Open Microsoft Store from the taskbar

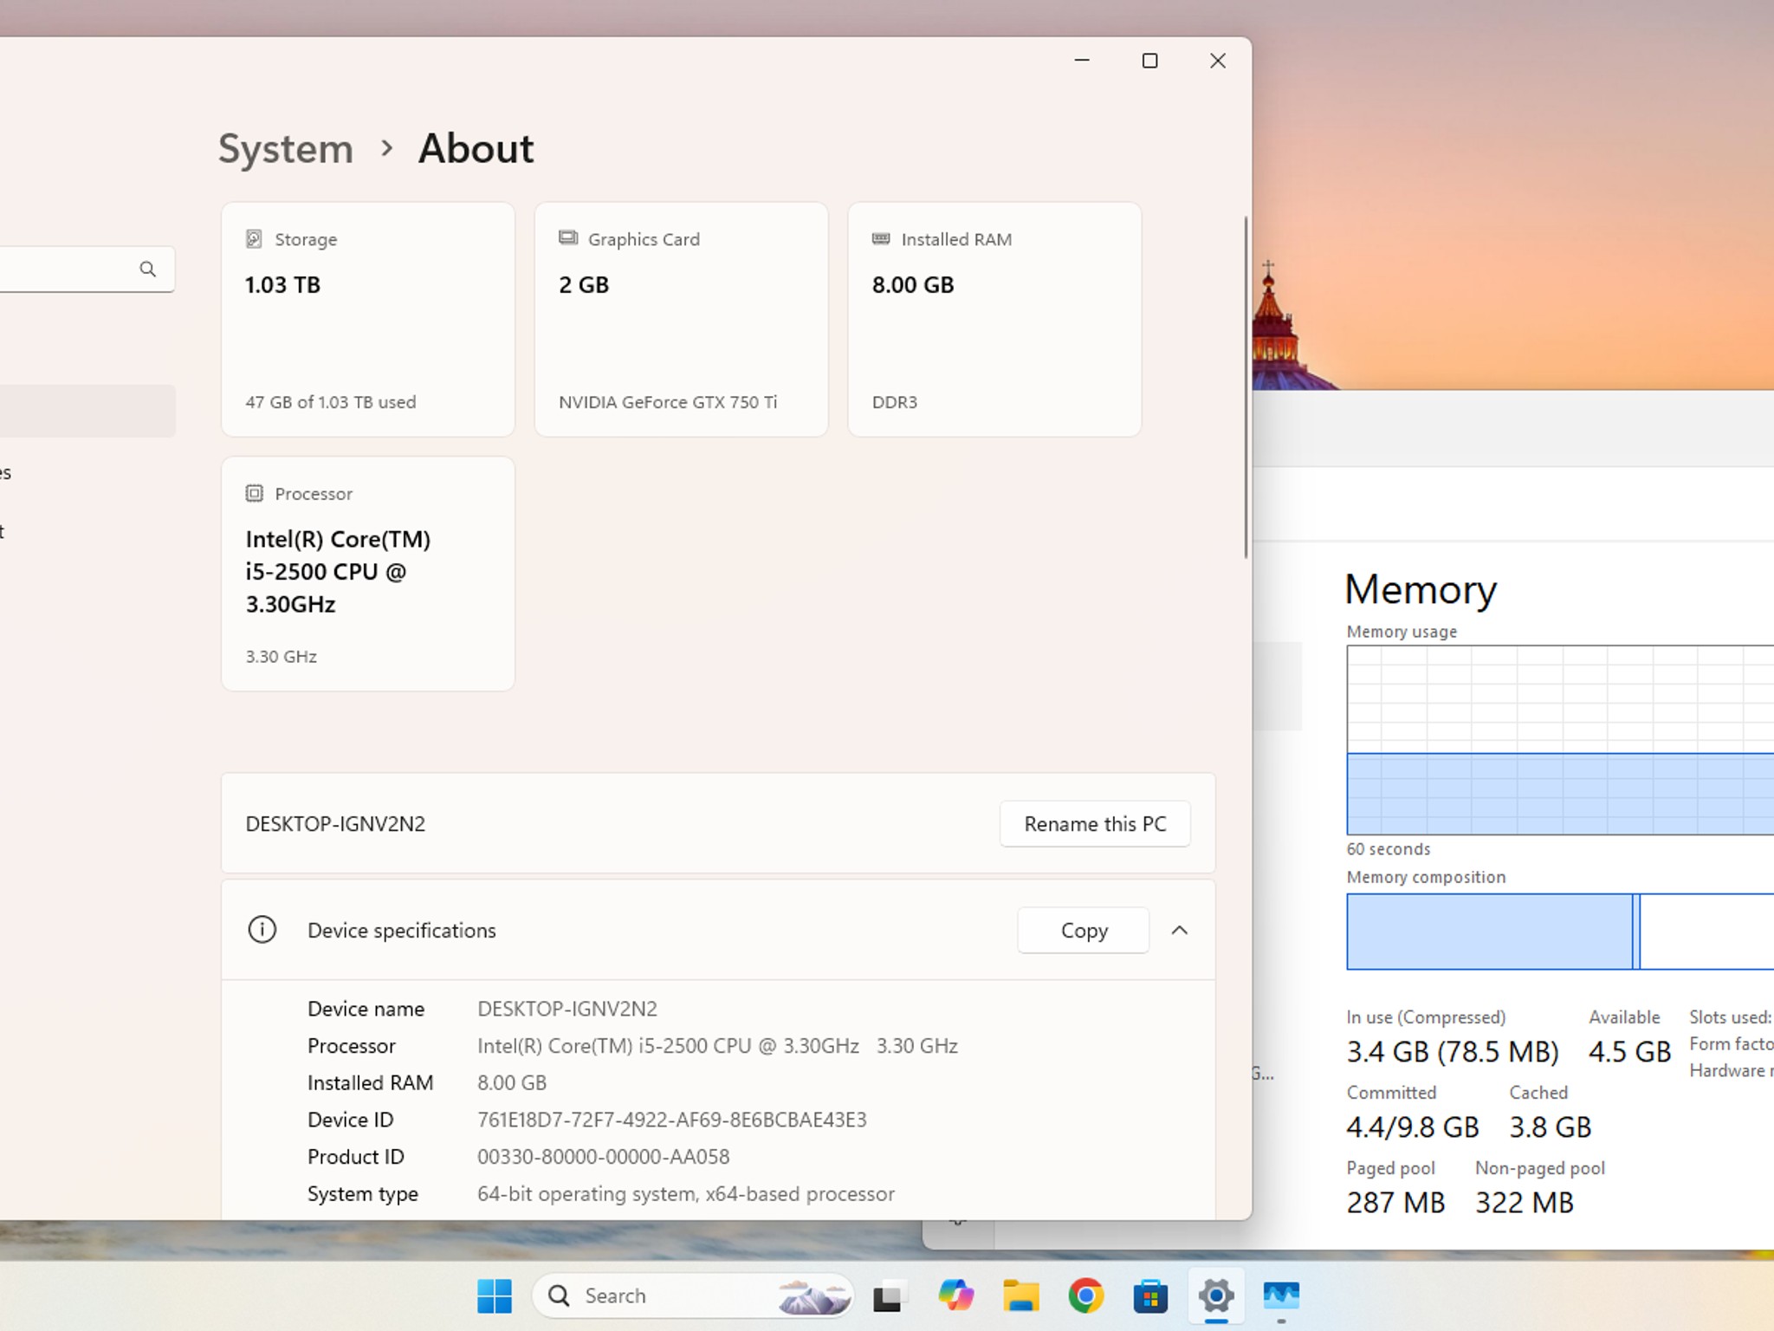[1150, 1297]
